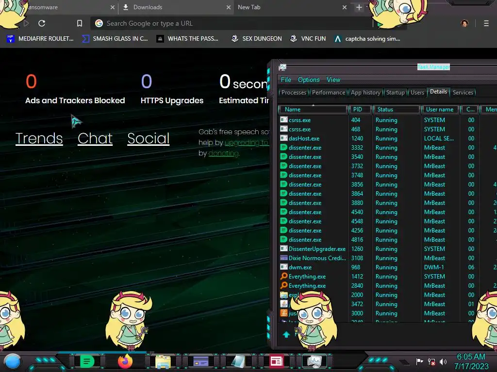Click the Action Center flag tray icon
The height and width of the screenshot is (372, 497).
click(x=420, y=361)
